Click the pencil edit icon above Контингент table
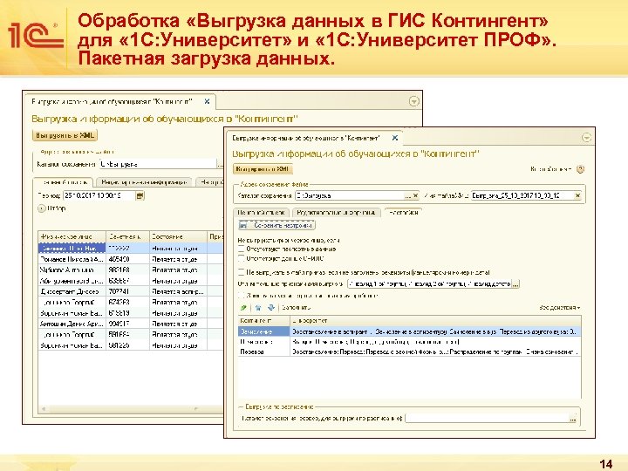 click(243, 308)
